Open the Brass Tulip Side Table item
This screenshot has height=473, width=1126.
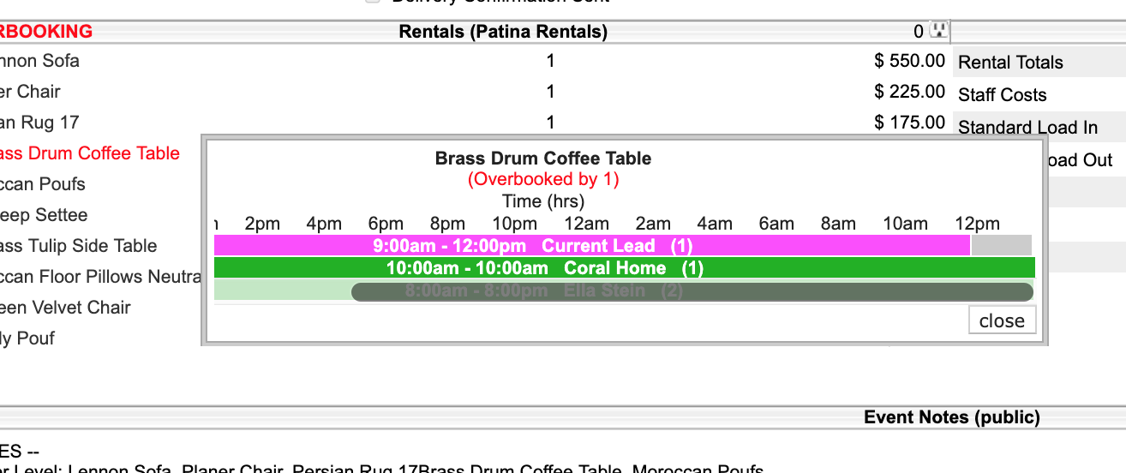(x=78, y=246)
